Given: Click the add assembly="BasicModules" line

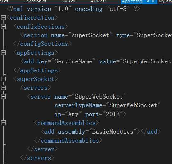Looking at the screenshot, I should click(101, 132).
